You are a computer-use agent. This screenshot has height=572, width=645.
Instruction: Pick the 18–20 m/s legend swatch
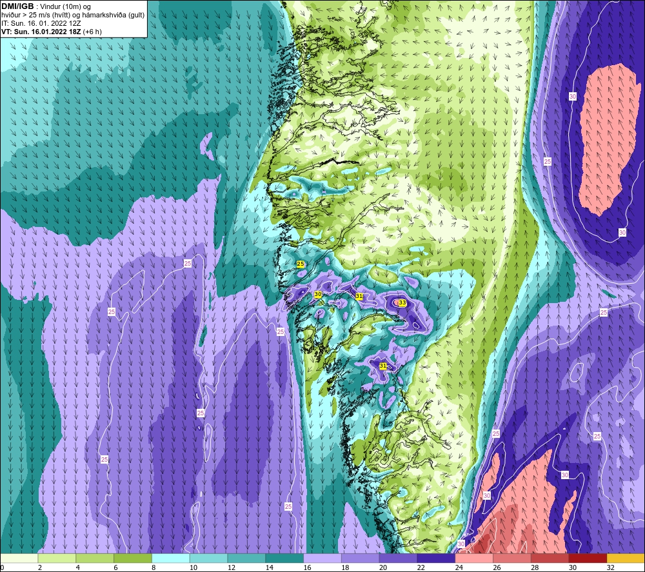click(x=361, y=558)
